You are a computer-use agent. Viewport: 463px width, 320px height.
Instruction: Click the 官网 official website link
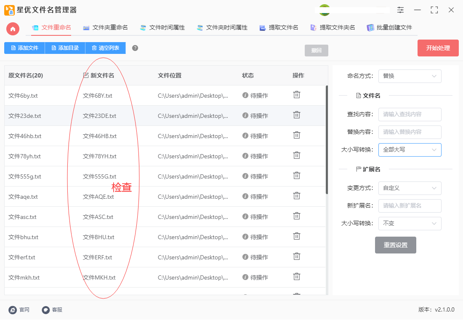(x=19, y=310)
